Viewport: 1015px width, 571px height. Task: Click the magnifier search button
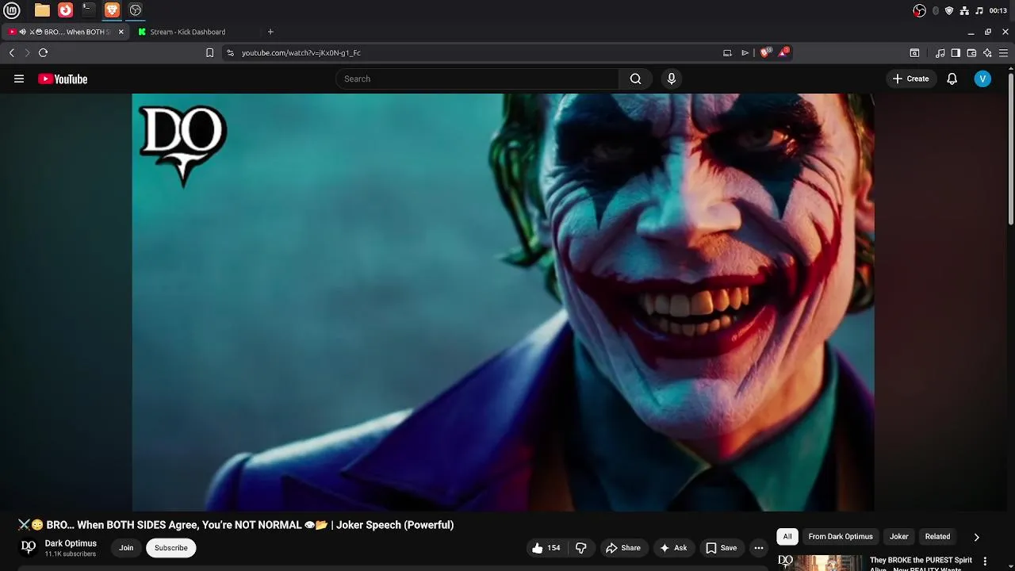pos(635,79)
